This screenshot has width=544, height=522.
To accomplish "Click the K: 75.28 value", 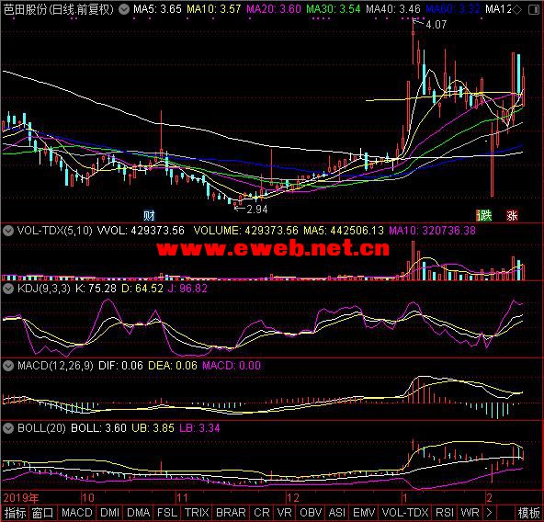I will click(x=96, y=289).
